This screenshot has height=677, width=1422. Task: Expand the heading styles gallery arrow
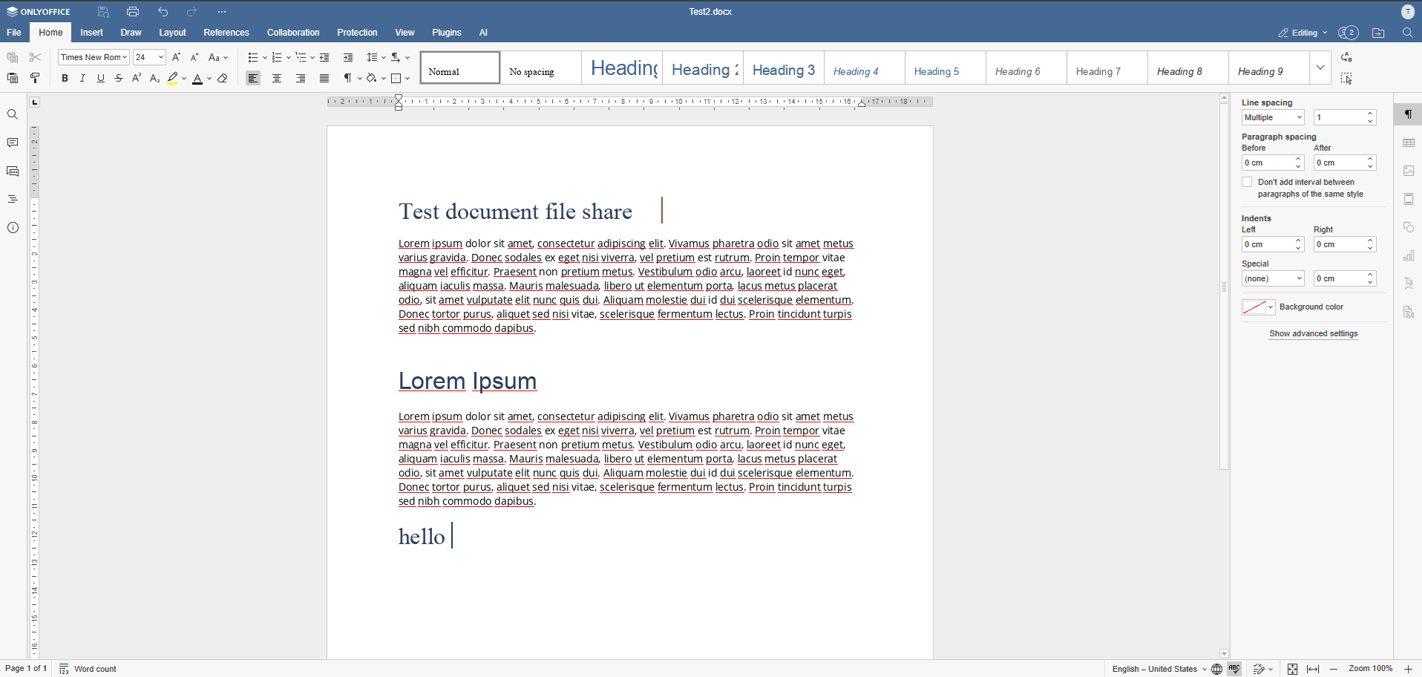[x=1320, y=68]
